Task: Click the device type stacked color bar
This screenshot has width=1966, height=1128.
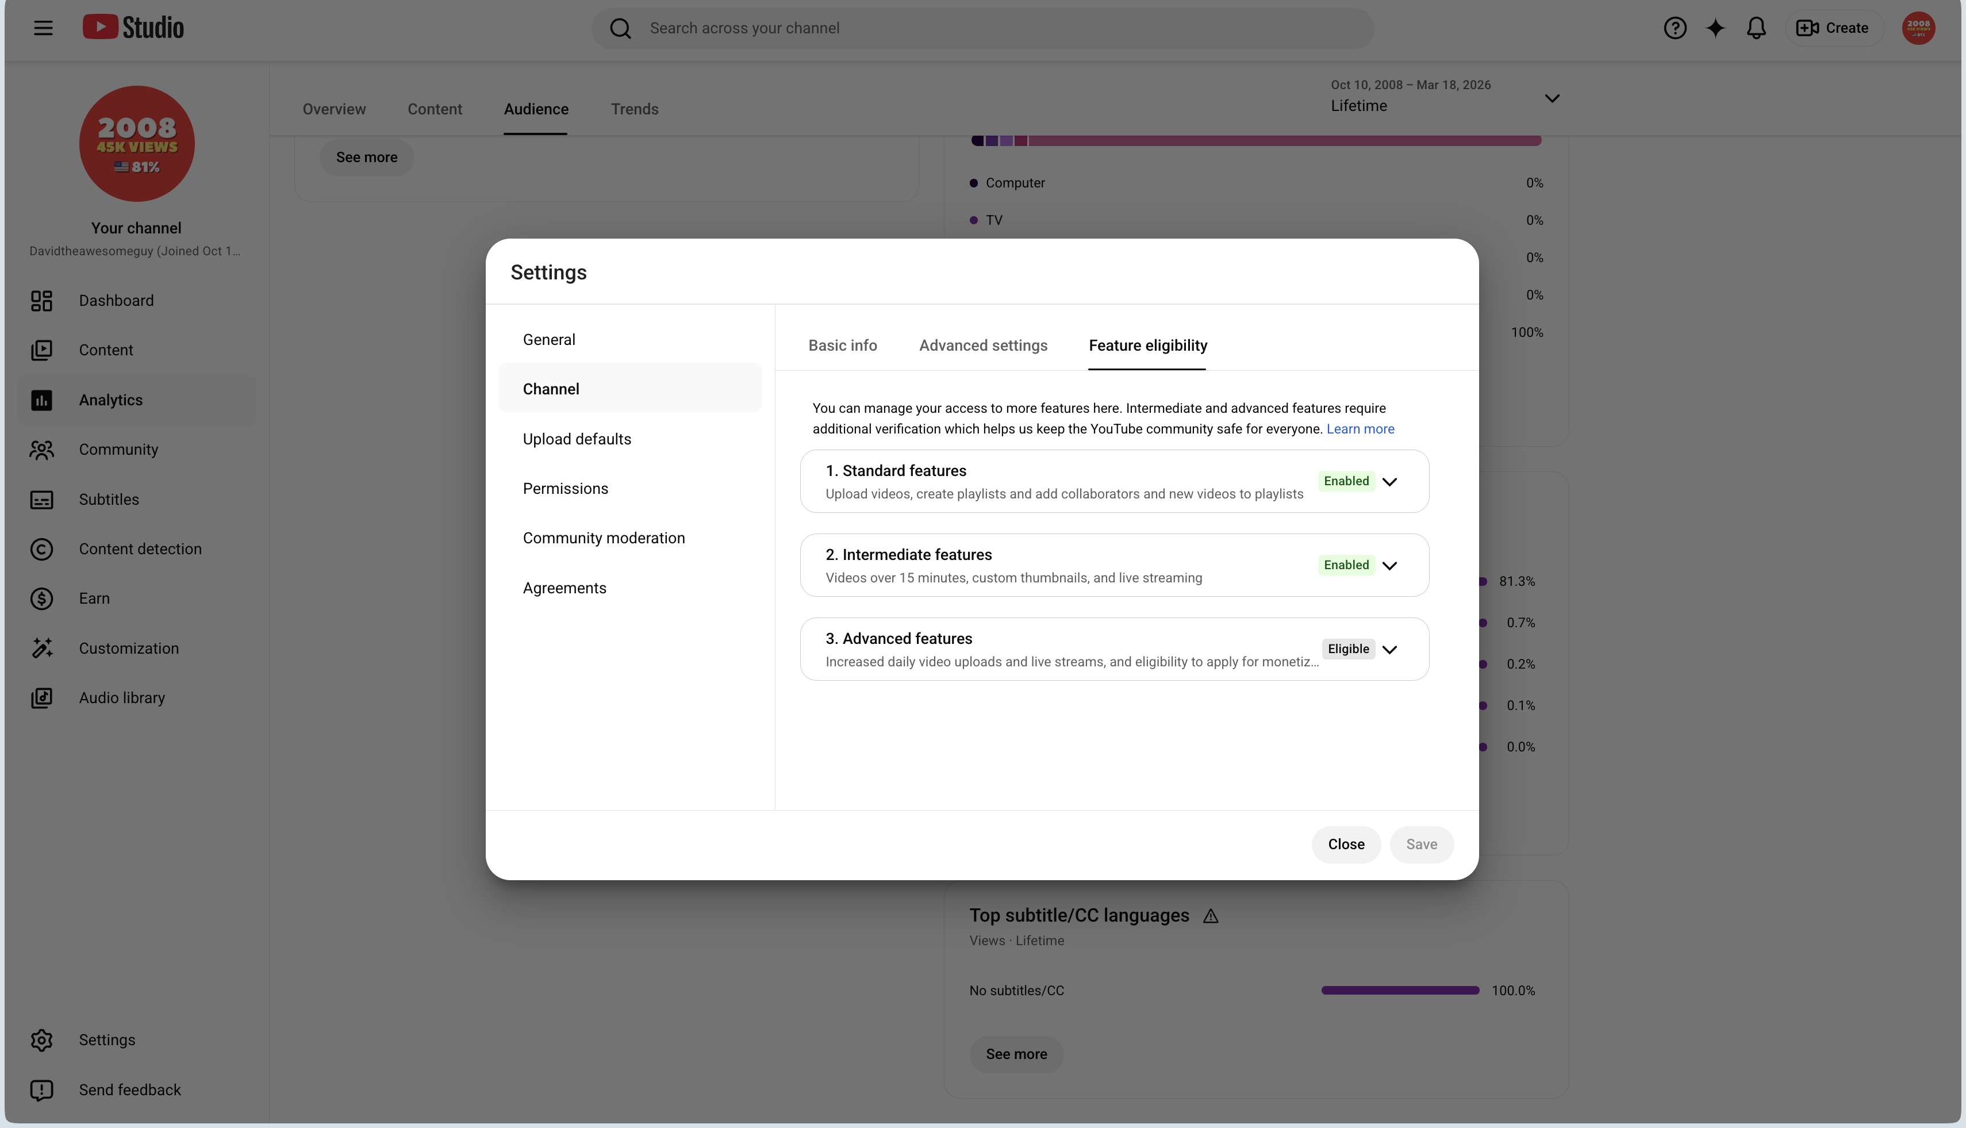Action: 1255,141
